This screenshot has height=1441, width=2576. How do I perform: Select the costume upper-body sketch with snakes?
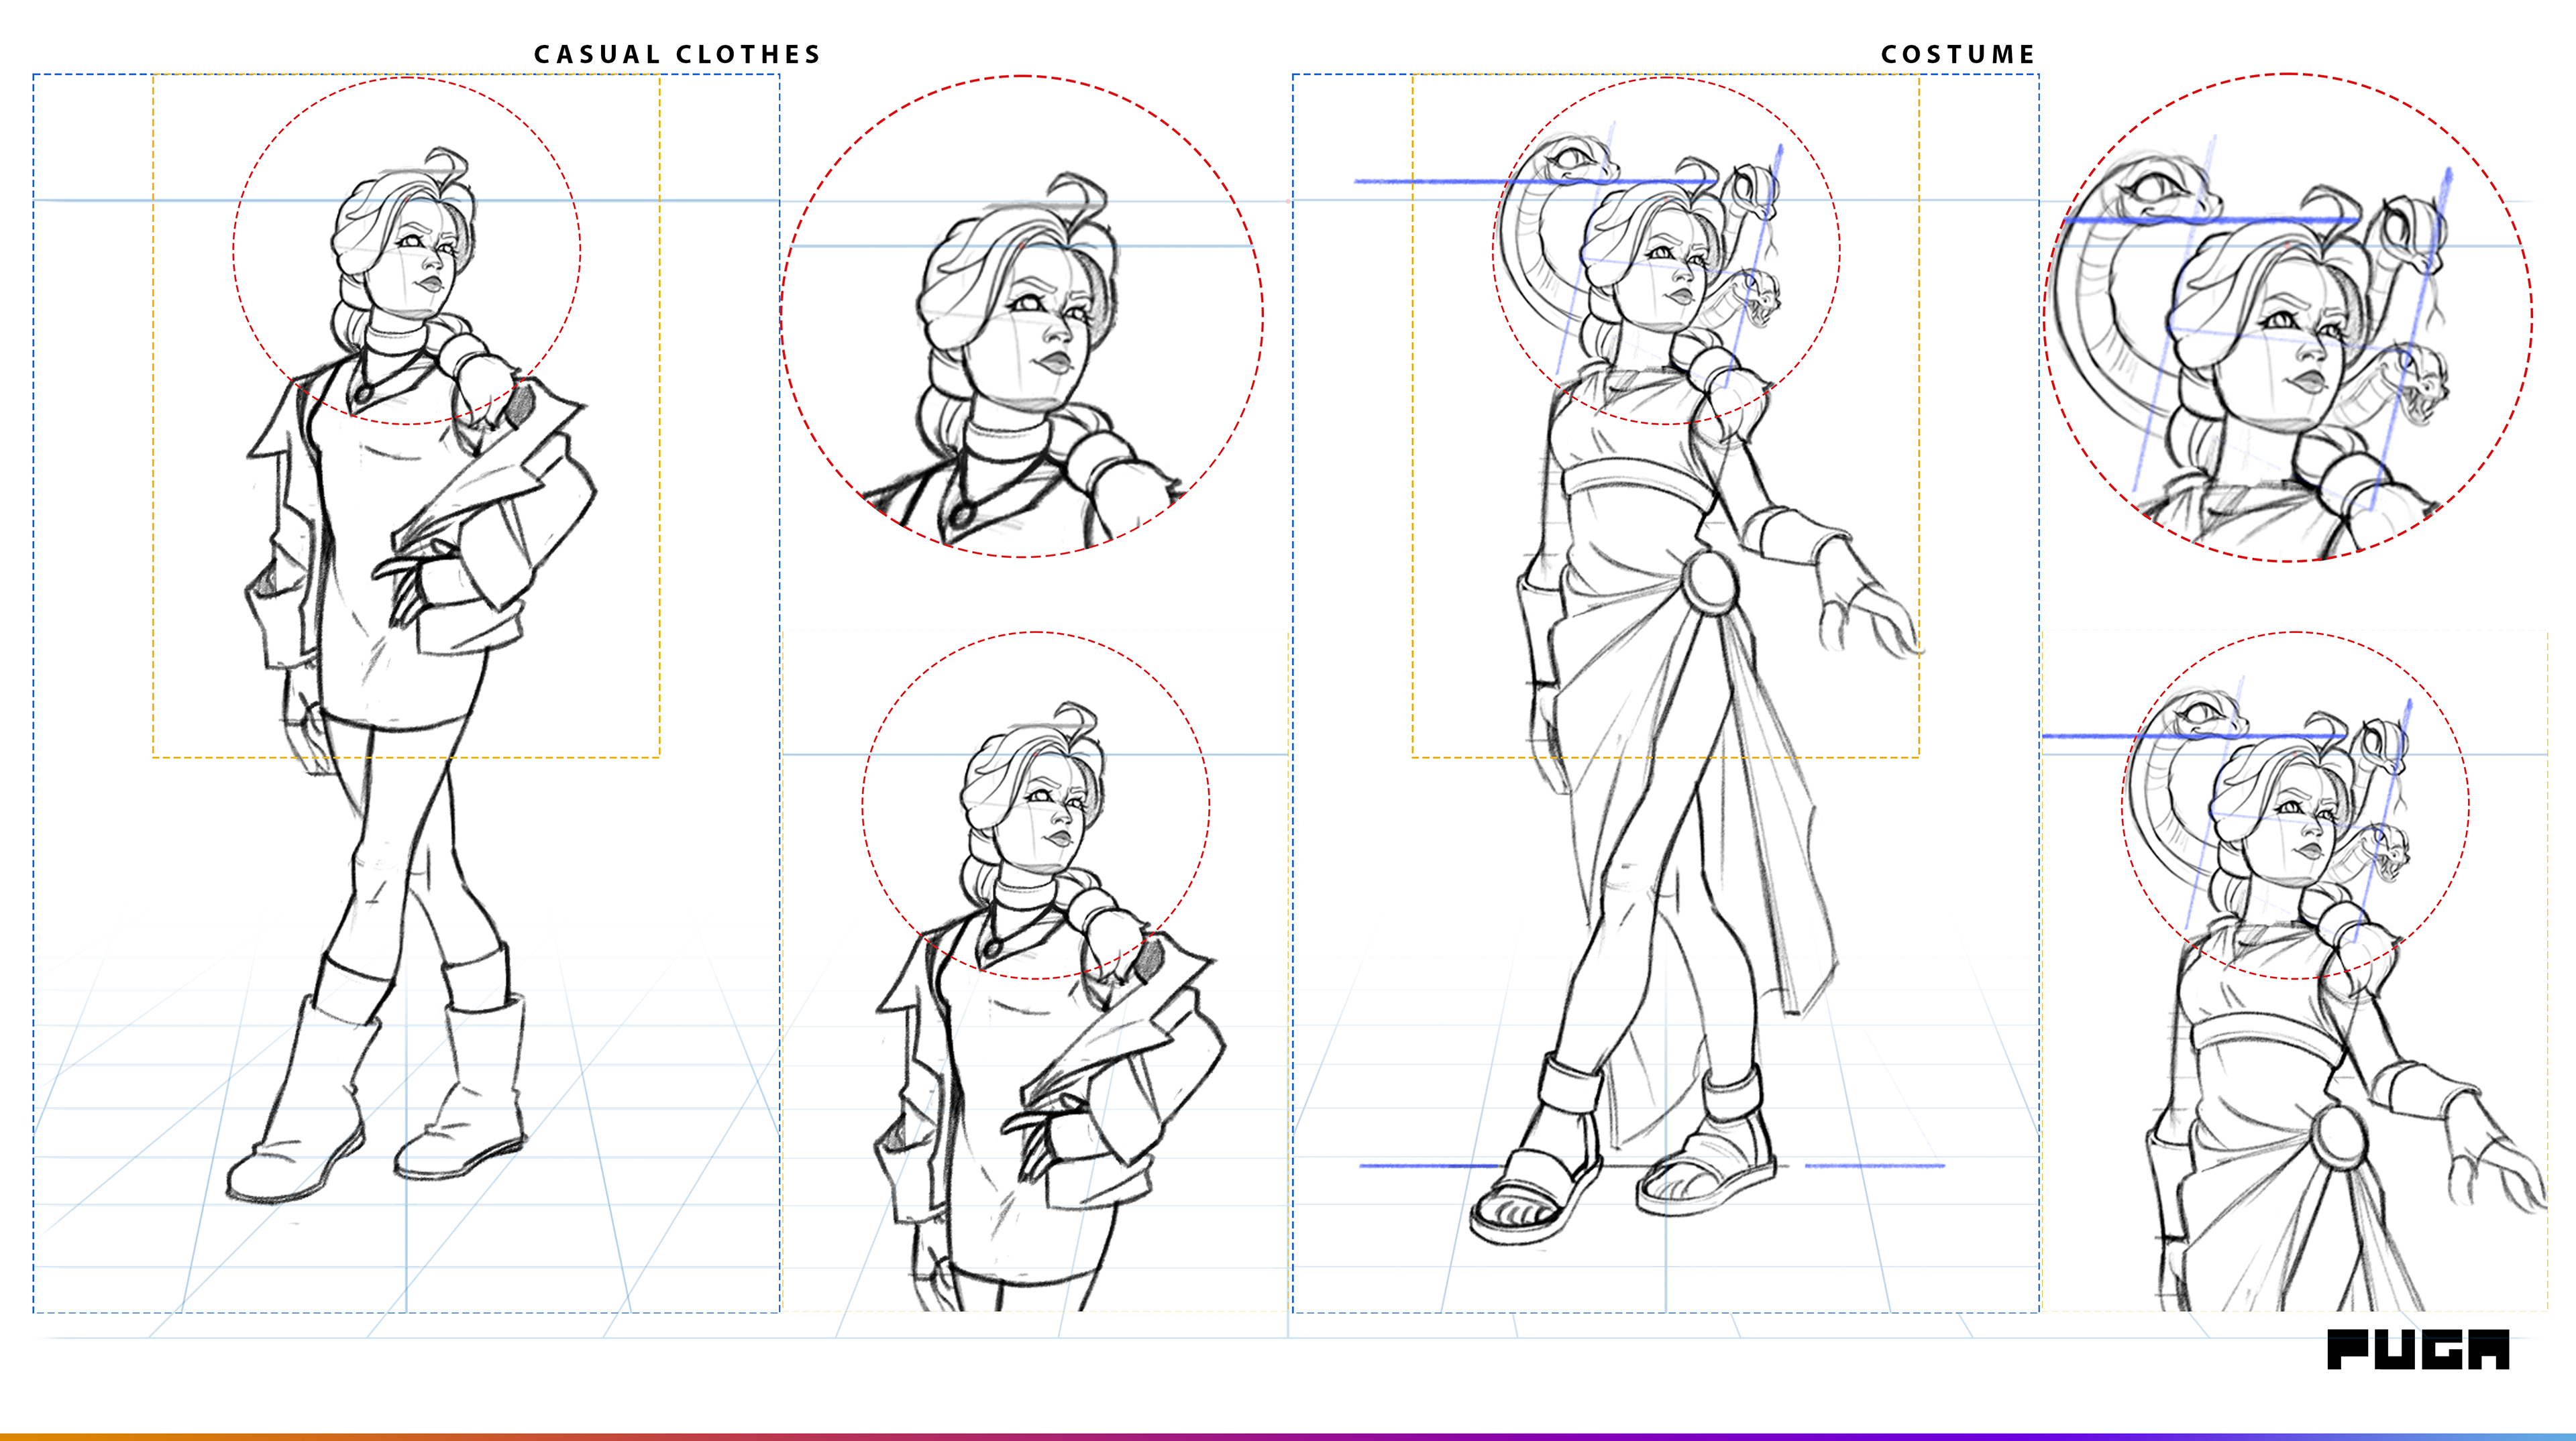point(2294,972)
